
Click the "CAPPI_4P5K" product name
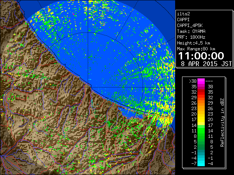(x=190, y=26)
